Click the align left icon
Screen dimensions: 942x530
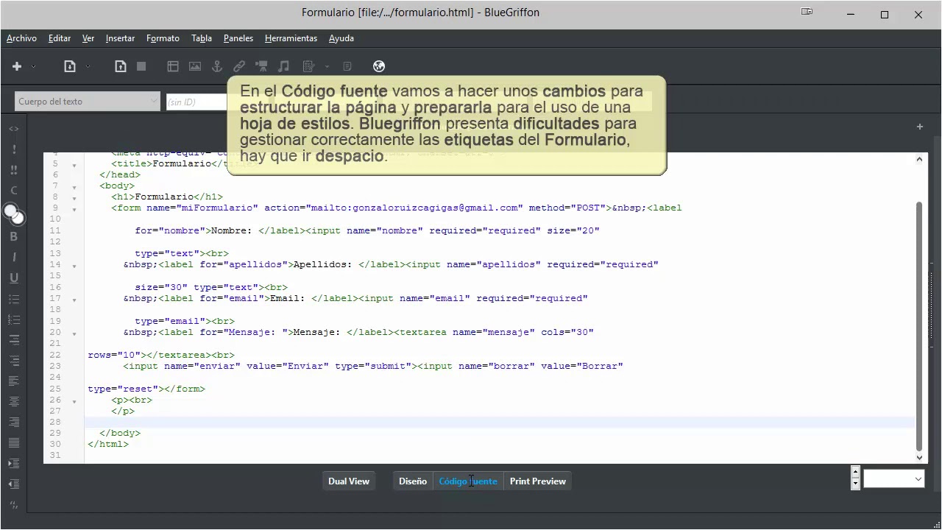point(13,381)
